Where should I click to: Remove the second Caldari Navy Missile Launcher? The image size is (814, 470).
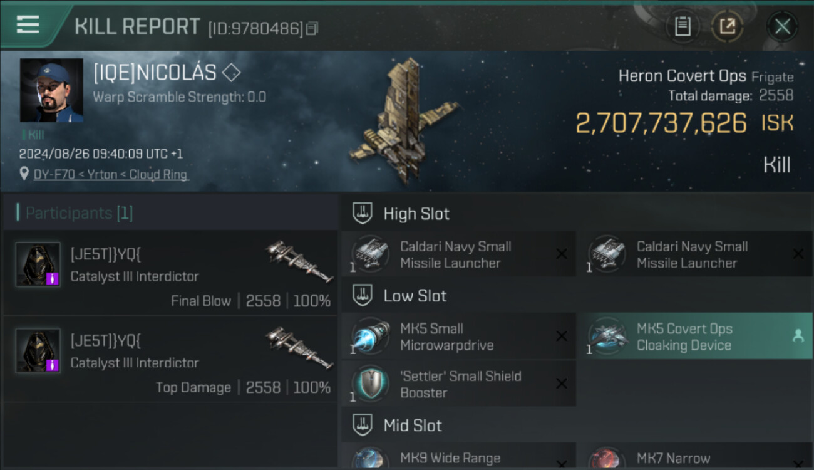[x=798, y=254]
